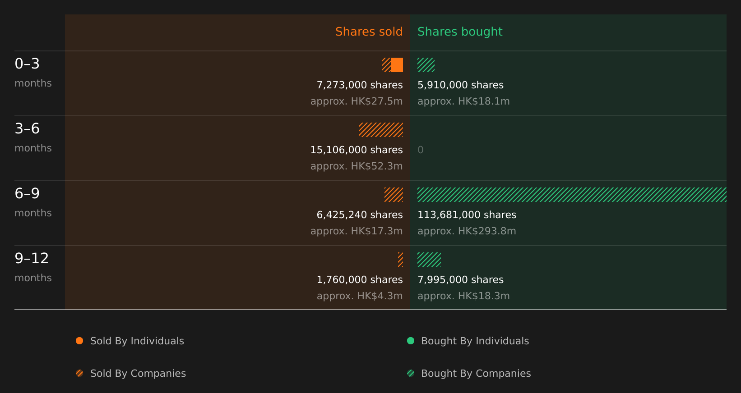Click the 7,995,000 shares value
This screenshot has width=741, height=393.
click(460, 280)
